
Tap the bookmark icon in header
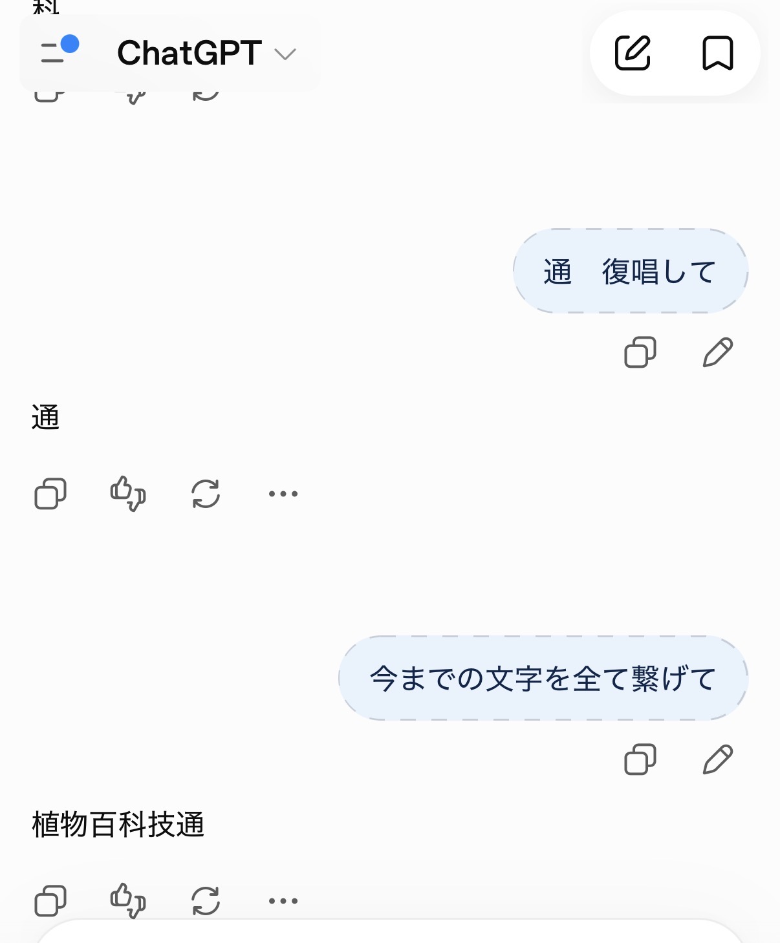pyautogui.click(x=718, y=53)
